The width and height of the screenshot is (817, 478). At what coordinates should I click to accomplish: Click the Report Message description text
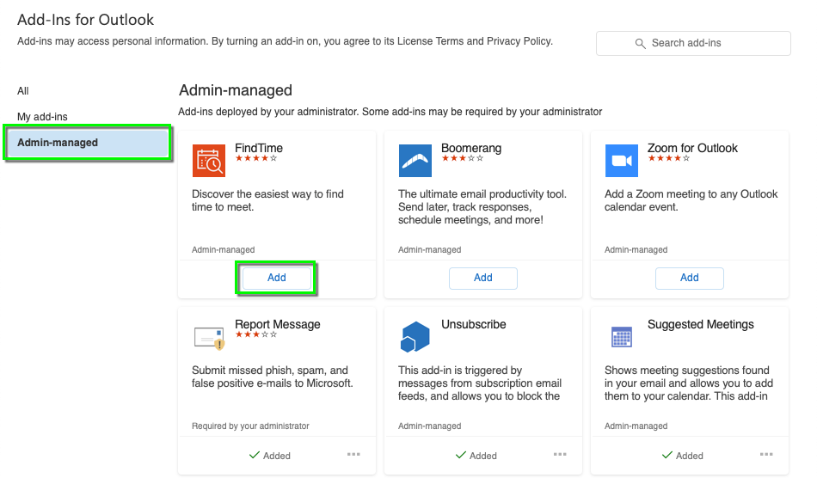[x=273, y=377]
